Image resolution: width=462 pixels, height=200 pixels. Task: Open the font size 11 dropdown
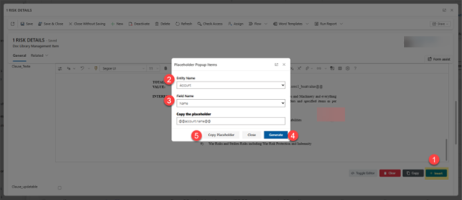click(154, 69)
